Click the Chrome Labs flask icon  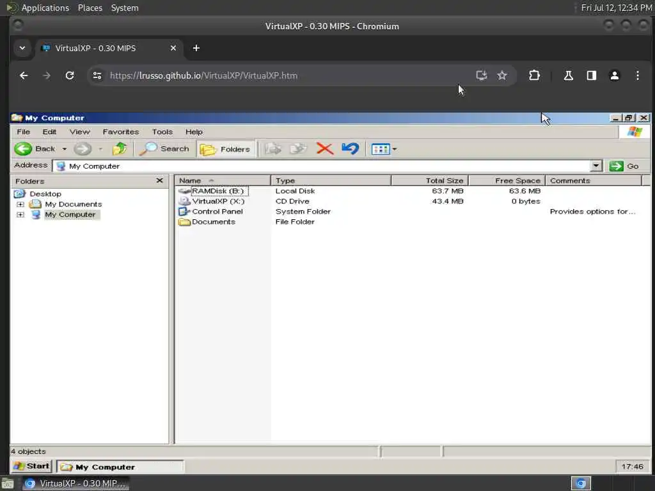[x=568, y=75]
